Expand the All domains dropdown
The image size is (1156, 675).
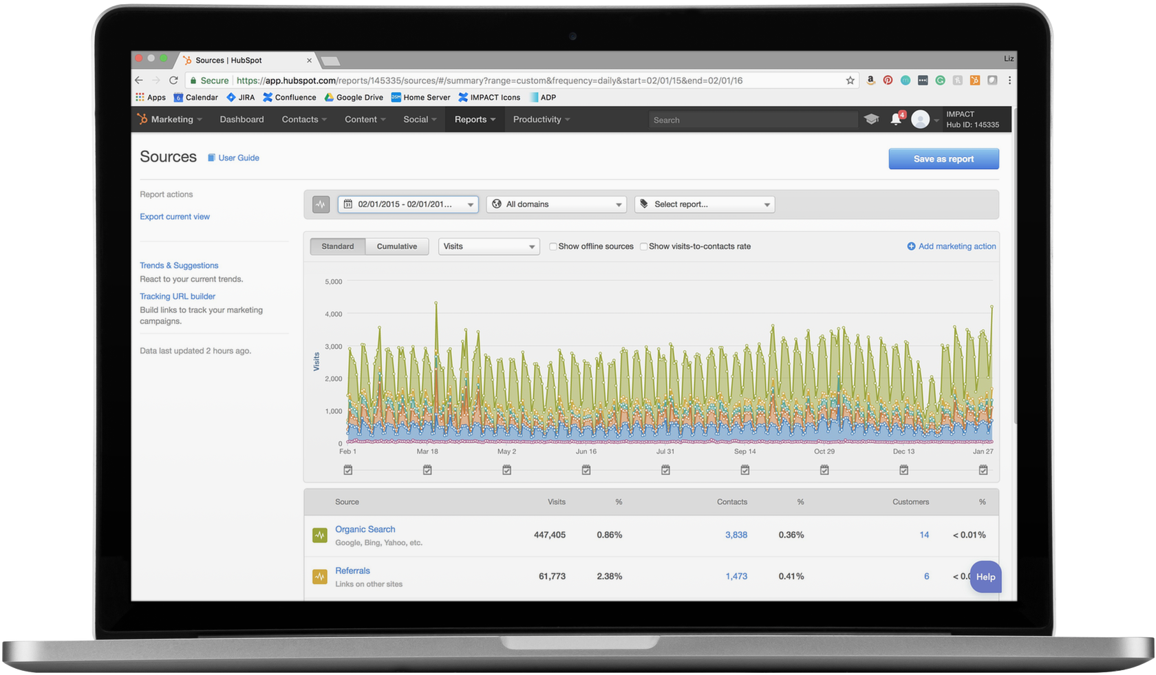(556, 204)
